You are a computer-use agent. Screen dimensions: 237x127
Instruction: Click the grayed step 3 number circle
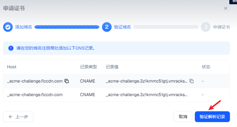[x=206, y=27]
